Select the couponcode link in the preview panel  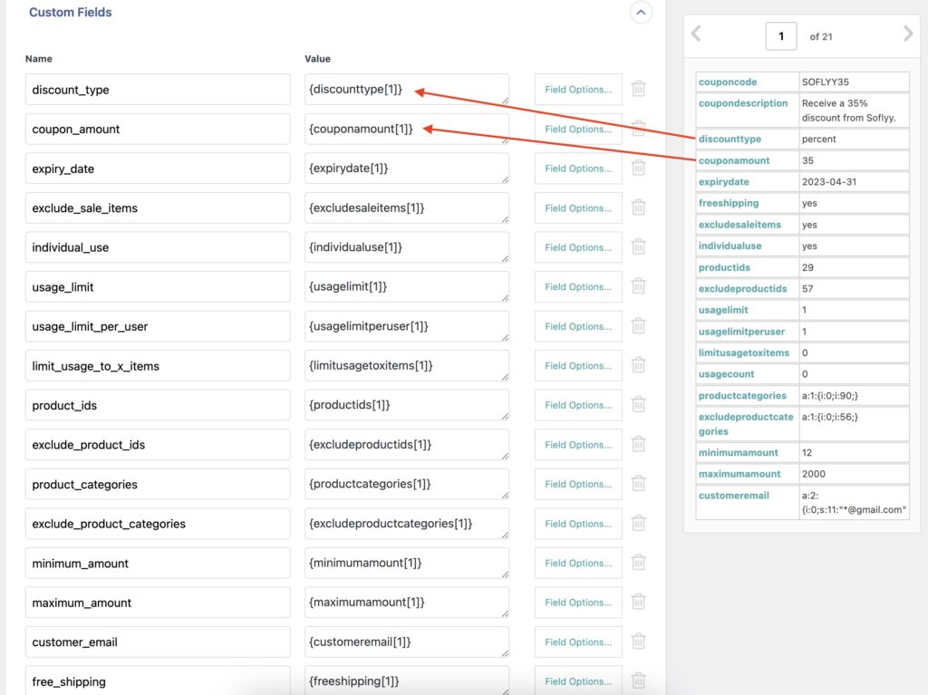pos(721,82)
